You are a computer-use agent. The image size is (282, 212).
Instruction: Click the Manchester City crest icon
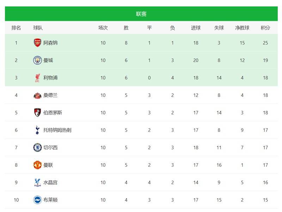coord(37,60)
